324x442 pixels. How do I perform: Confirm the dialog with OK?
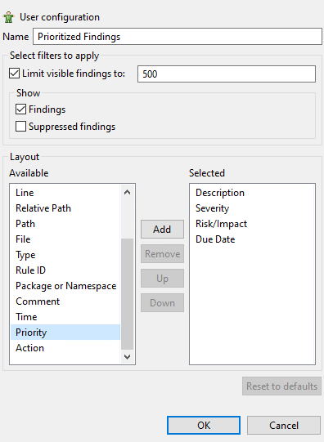tap(204, 425)
